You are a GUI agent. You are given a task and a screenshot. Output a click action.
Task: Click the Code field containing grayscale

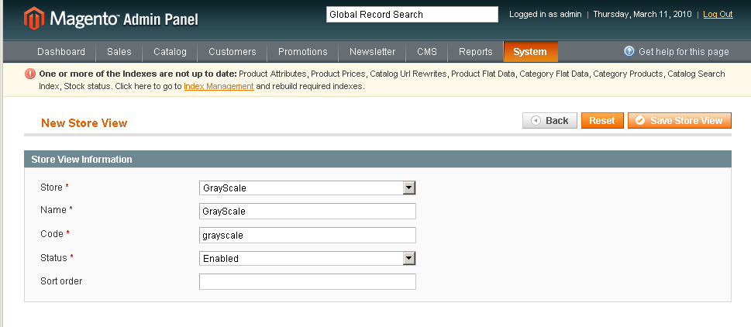click(308, 235)
